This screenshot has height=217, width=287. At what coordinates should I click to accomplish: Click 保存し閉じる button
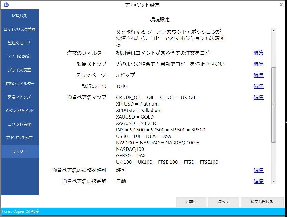pyautogui.click(x=262, y=202)
